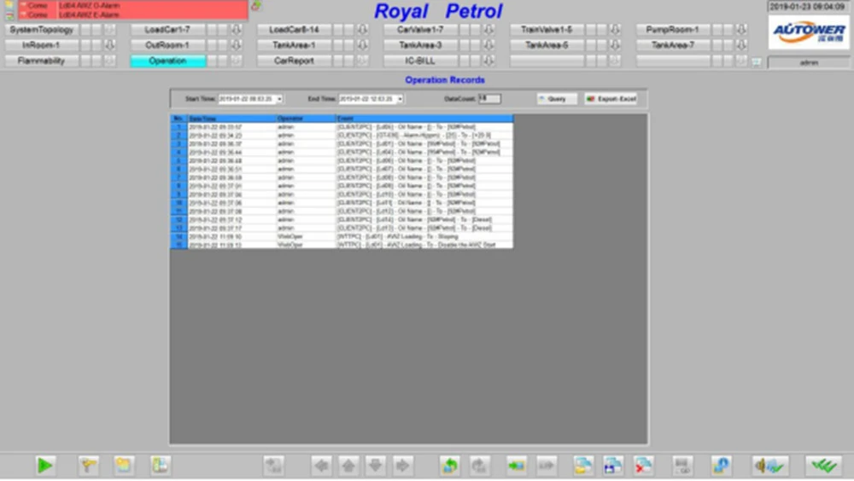Image resolution: width=854 pixels, height=481 pixels.
Task: Click the red X delete icon
Action: (x=643, y=466)
